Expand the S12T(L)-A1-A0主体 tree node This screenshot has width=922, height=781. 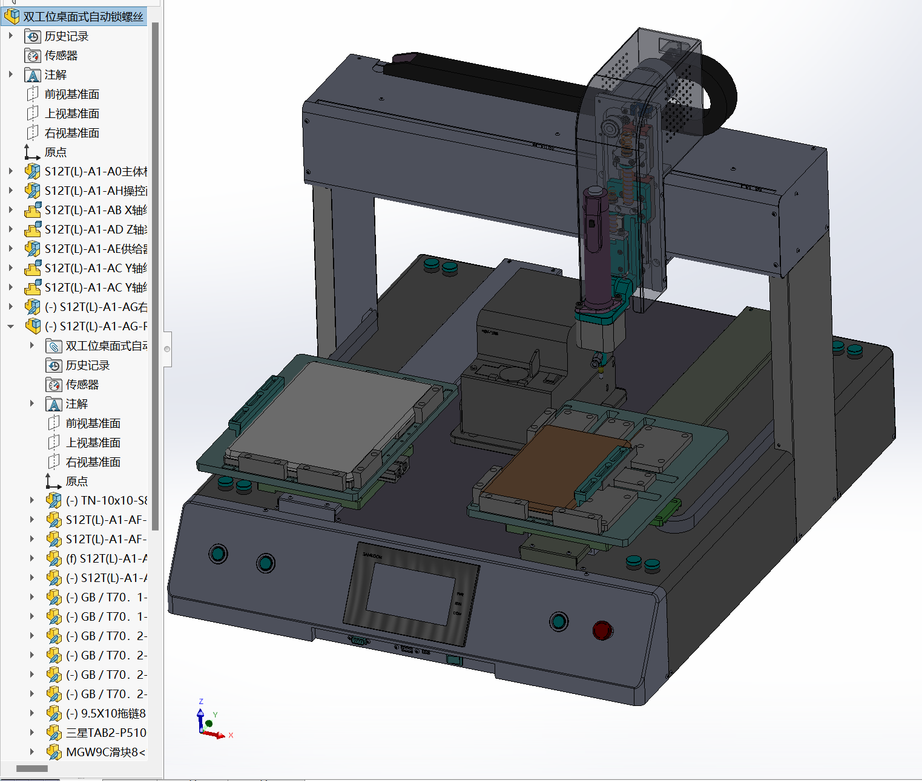[11, 172]
